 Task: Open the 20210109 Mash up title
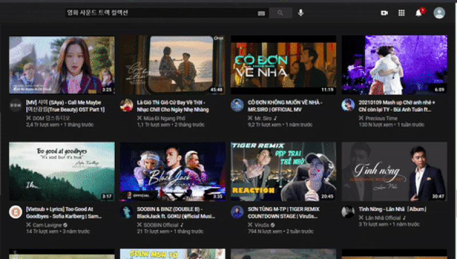click(x=396, y=106)
